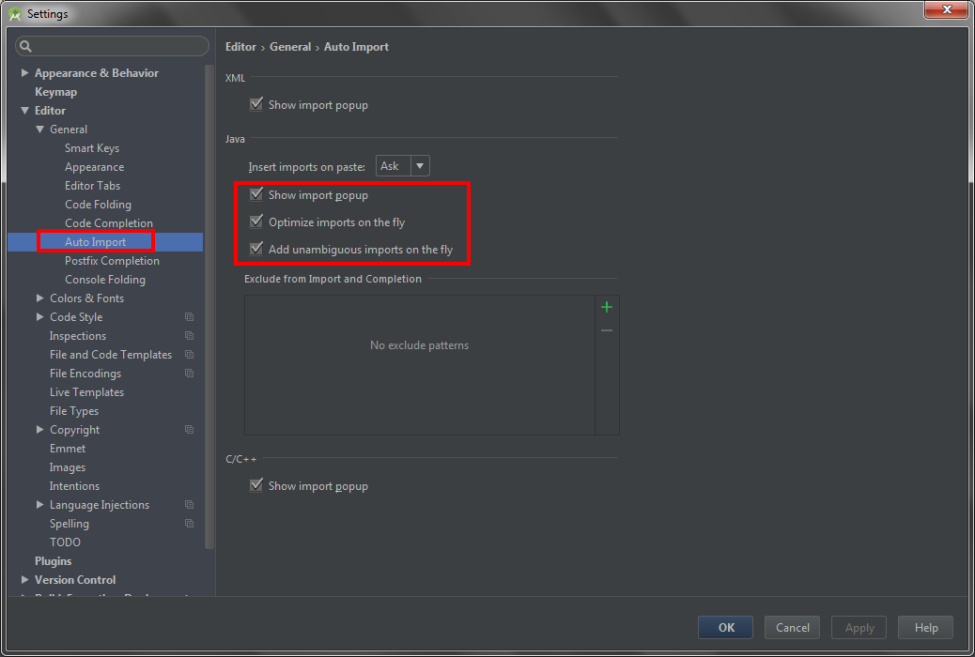975x657 pixels.
Task: Select File and Code Templates
Action: (x=111, y=354)
